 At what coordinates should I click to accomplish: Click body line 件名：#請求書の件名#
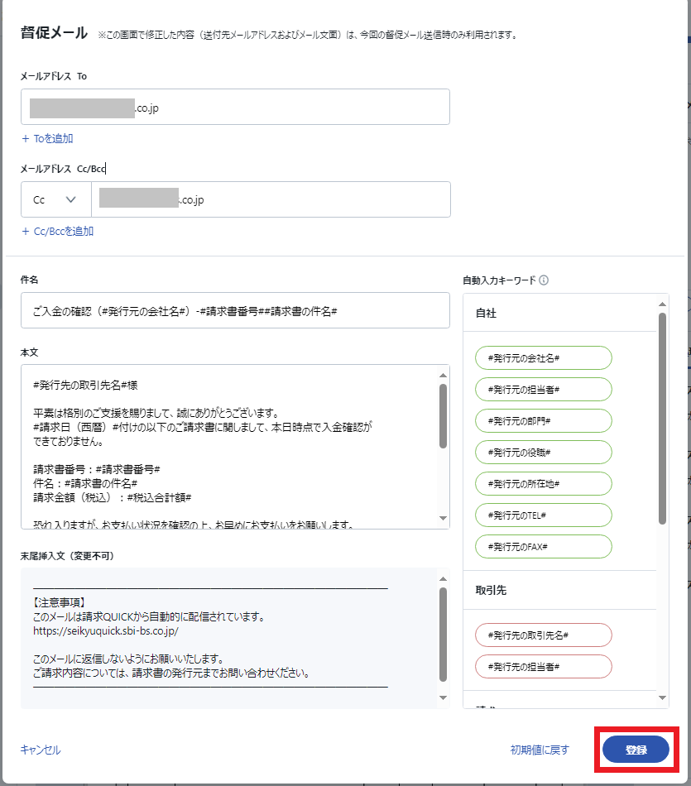tap(85, 483)
